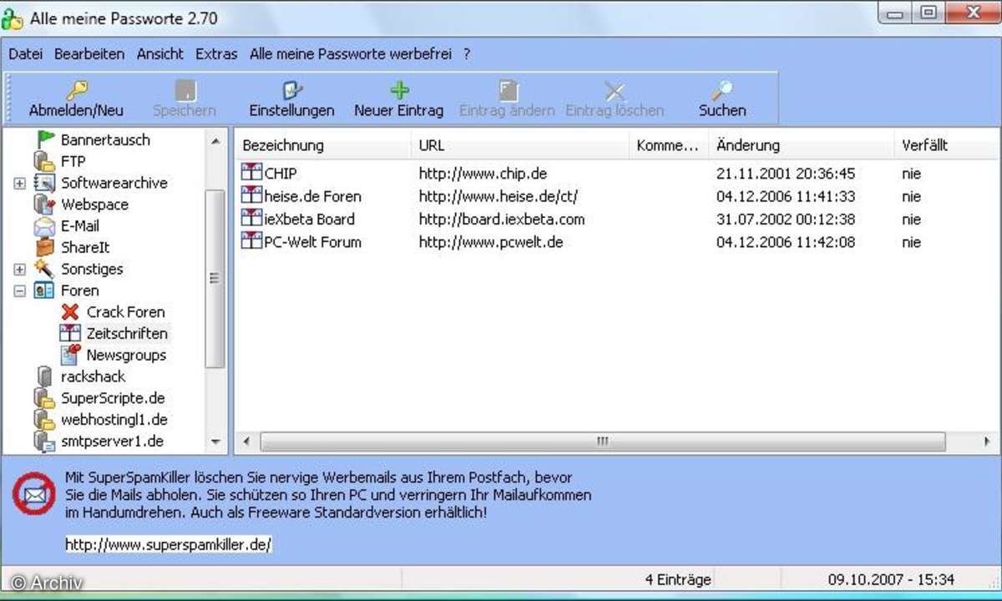
Task: Open the Bearbeiten menu
Action: pyautogui.click(x=89, y=54)
